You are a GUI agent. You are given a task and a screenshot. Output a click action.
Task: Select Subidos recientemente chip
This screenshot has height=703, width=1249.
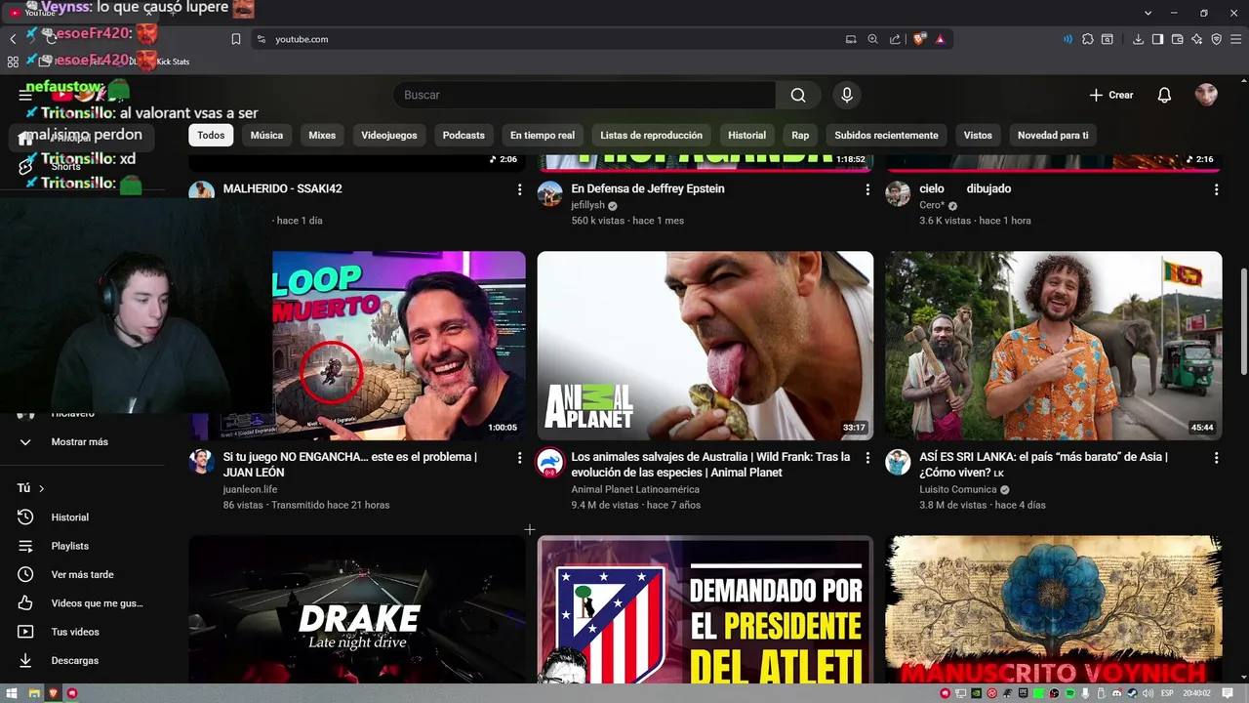click(x=886, y=136)
